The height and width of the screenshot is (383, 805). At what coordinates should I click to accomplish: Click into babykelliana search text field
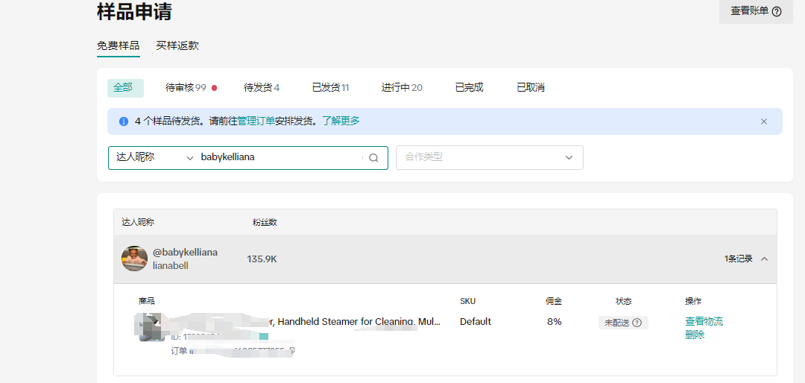[x=280, y=158]
